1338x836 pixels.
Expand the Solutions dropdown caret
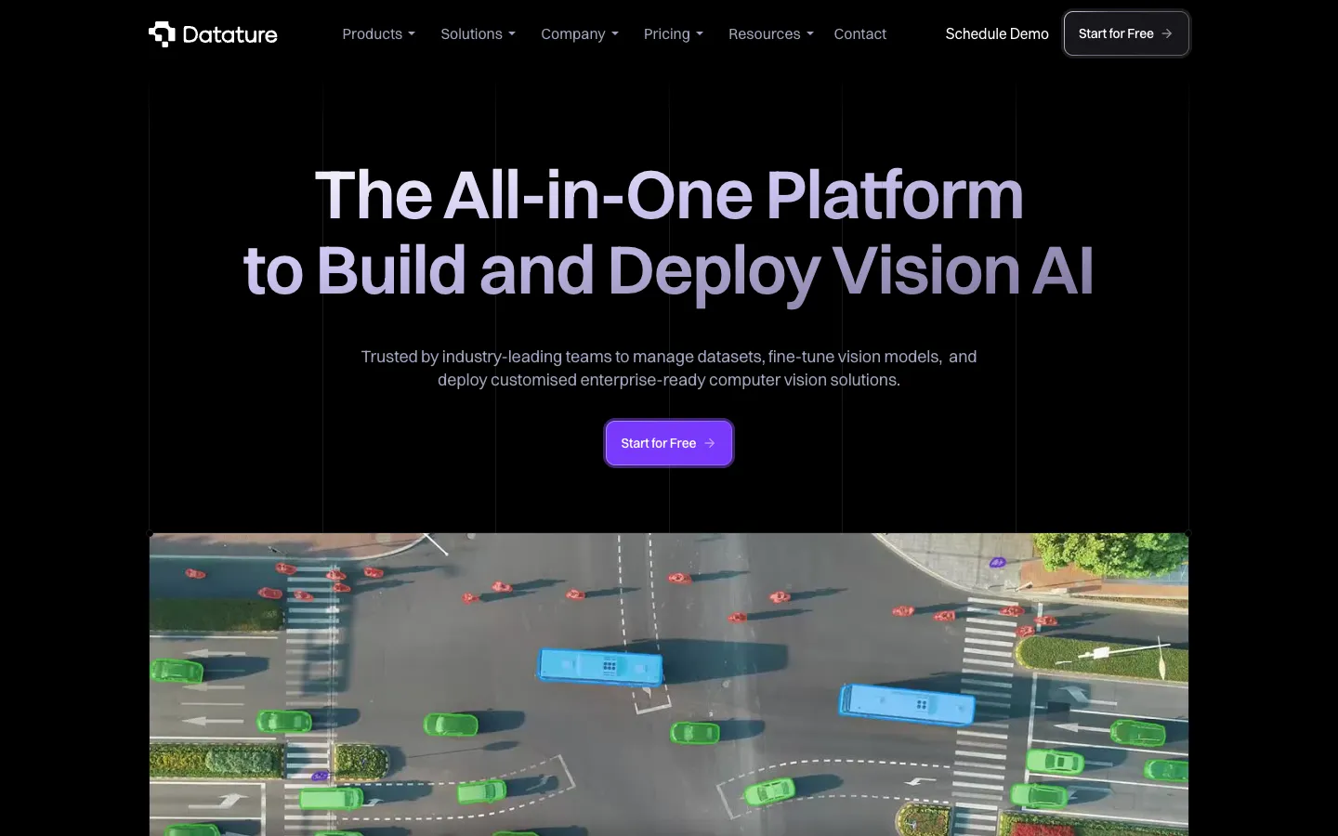[511, 34]
